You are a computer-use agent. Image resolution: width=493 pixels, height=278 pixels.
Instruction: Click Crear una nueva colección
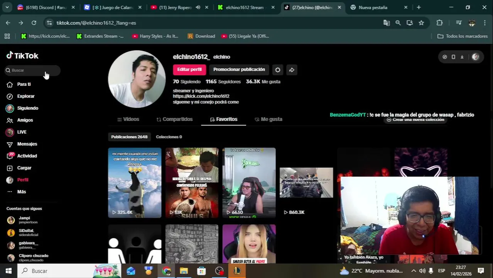tap(415, 120)
